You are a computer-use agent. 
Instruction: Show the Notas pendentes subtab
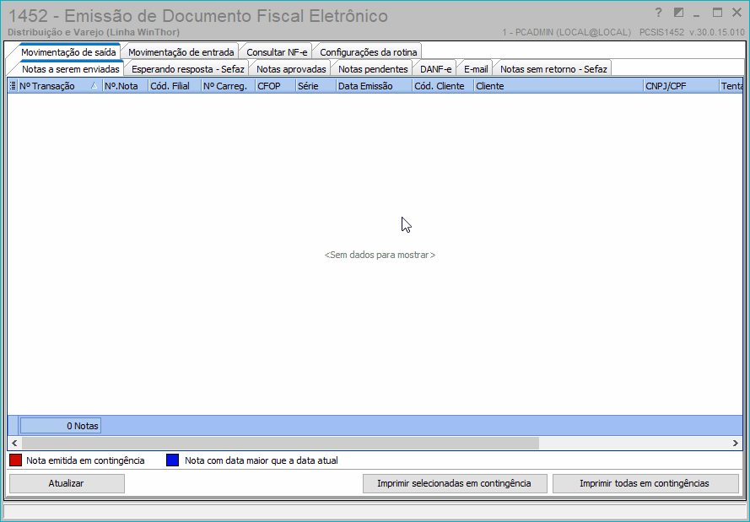(x=373, y=69)
